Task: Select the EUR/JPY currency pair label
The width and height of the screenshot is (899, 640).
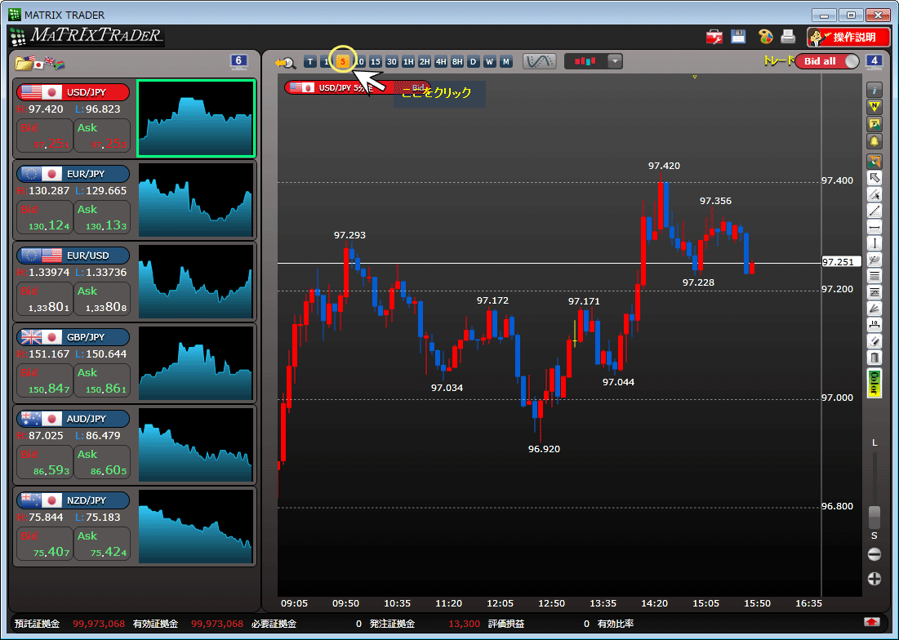Action: pos(73,174)
